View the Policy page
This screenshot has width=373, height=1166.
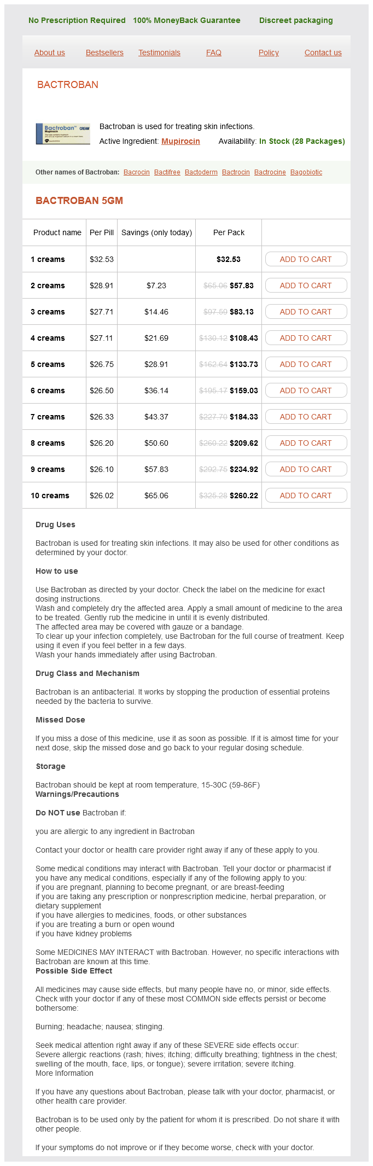pos(269,53)
